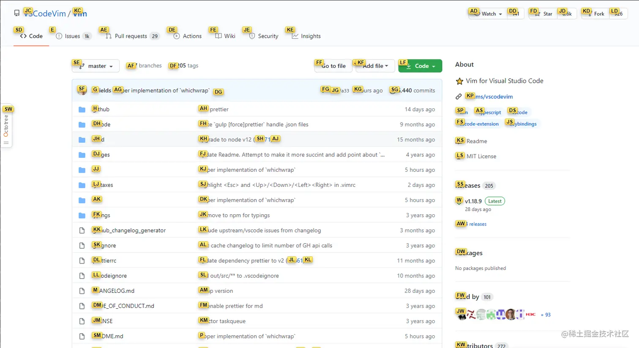Click folder icon in the 14 days ago row
639x348 pixels.
(82, 110)
